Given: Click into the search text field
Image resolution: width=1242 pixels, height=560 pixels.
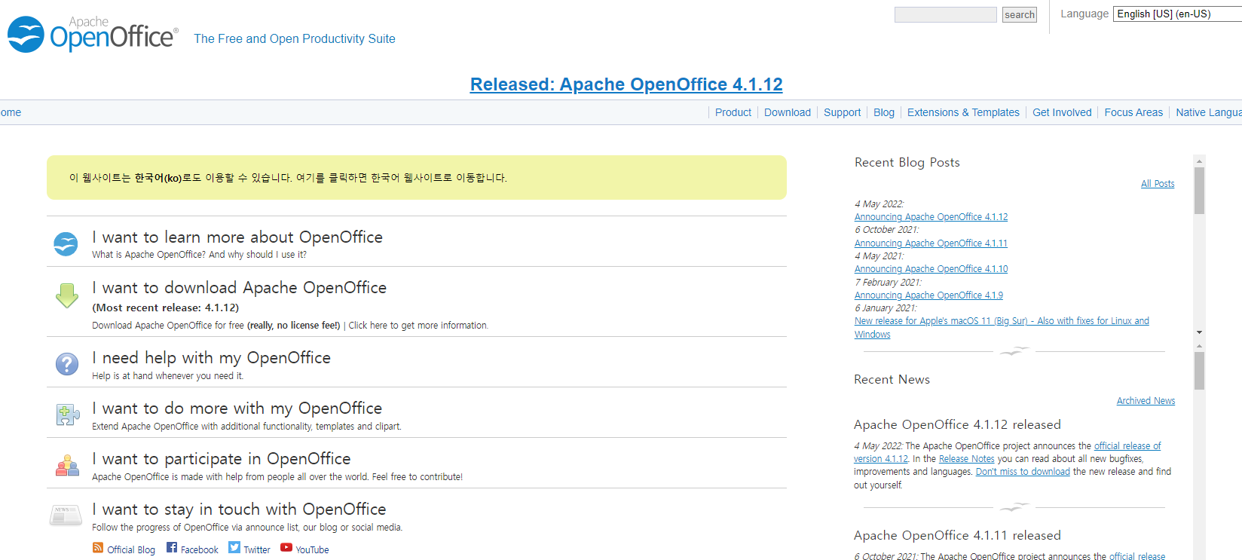Looking at the screenshot, I should click(946, 14).
